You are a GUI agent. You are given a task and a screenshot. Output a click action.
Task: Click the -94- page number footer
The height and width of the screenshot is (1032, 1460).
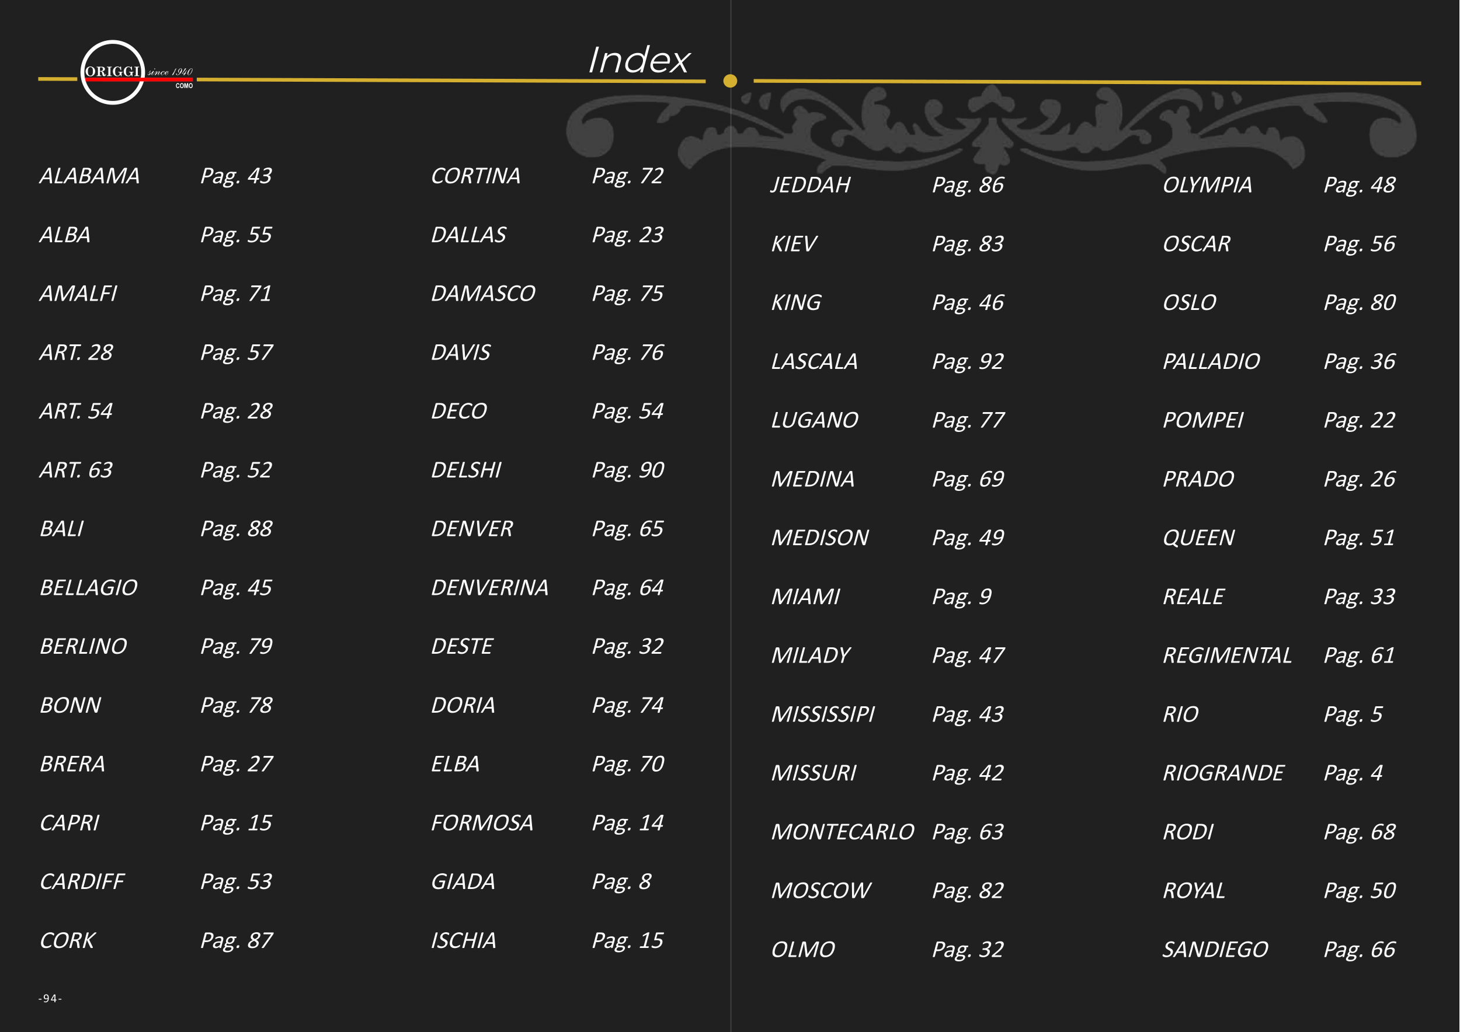pyautogui.click(x=50, y=998)
